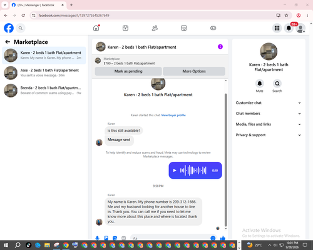Open the site information icon in address bar
Image resolution: width=313 pixels, height=250 pixels.
34,16
